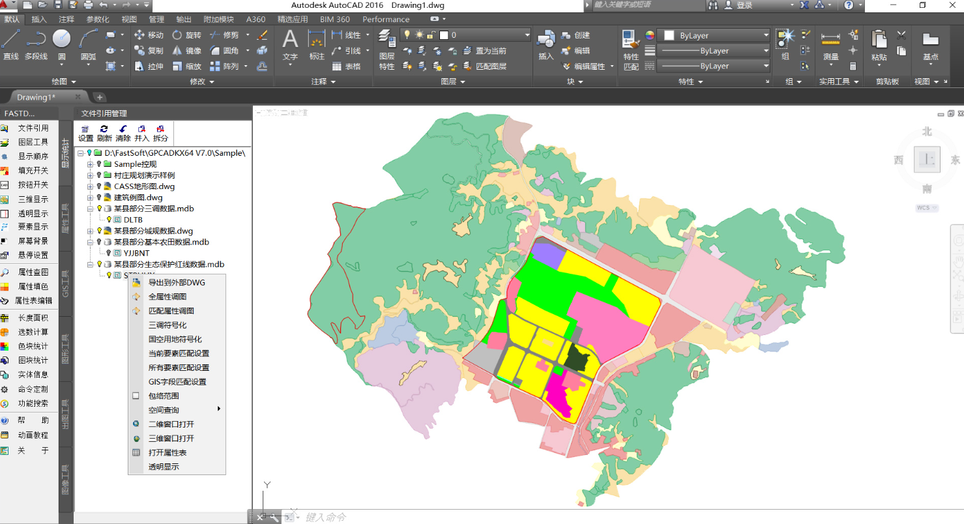This screenshot has width=964, height=524.
Task: Click 属性表编辑 in FASTD sidebar
Action: point(33,300)
